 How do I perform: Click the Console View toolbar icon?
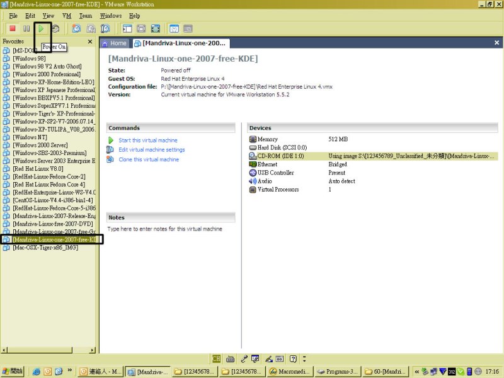[x=188, y=28]
